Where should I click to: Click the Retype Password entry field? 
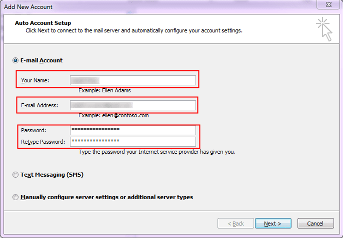[x=133, y=142]
